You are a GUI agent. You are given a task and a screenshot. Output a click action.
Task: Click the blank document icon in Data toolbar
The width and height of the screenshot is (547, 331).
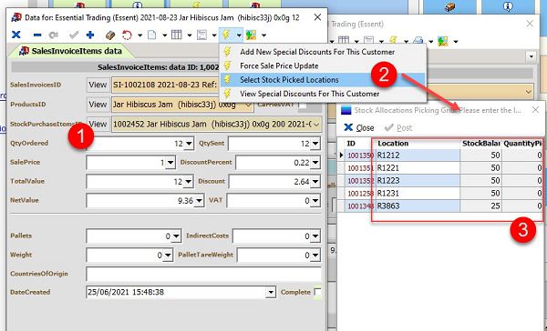pyautogui.click(x=151, y=35)
